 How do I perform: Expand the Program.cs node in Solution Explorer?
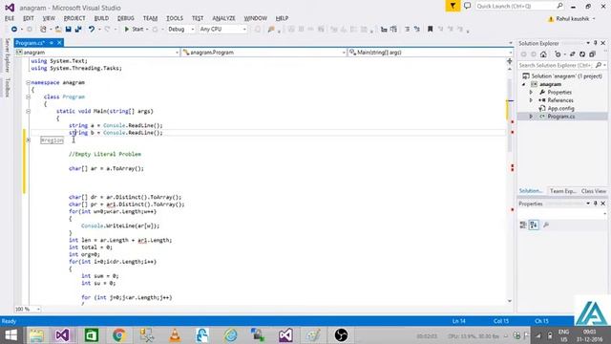pos(531,117)
